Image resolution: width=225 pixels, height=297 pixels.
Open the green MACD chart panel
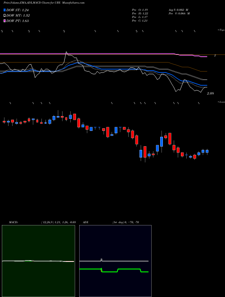[38, 261]
